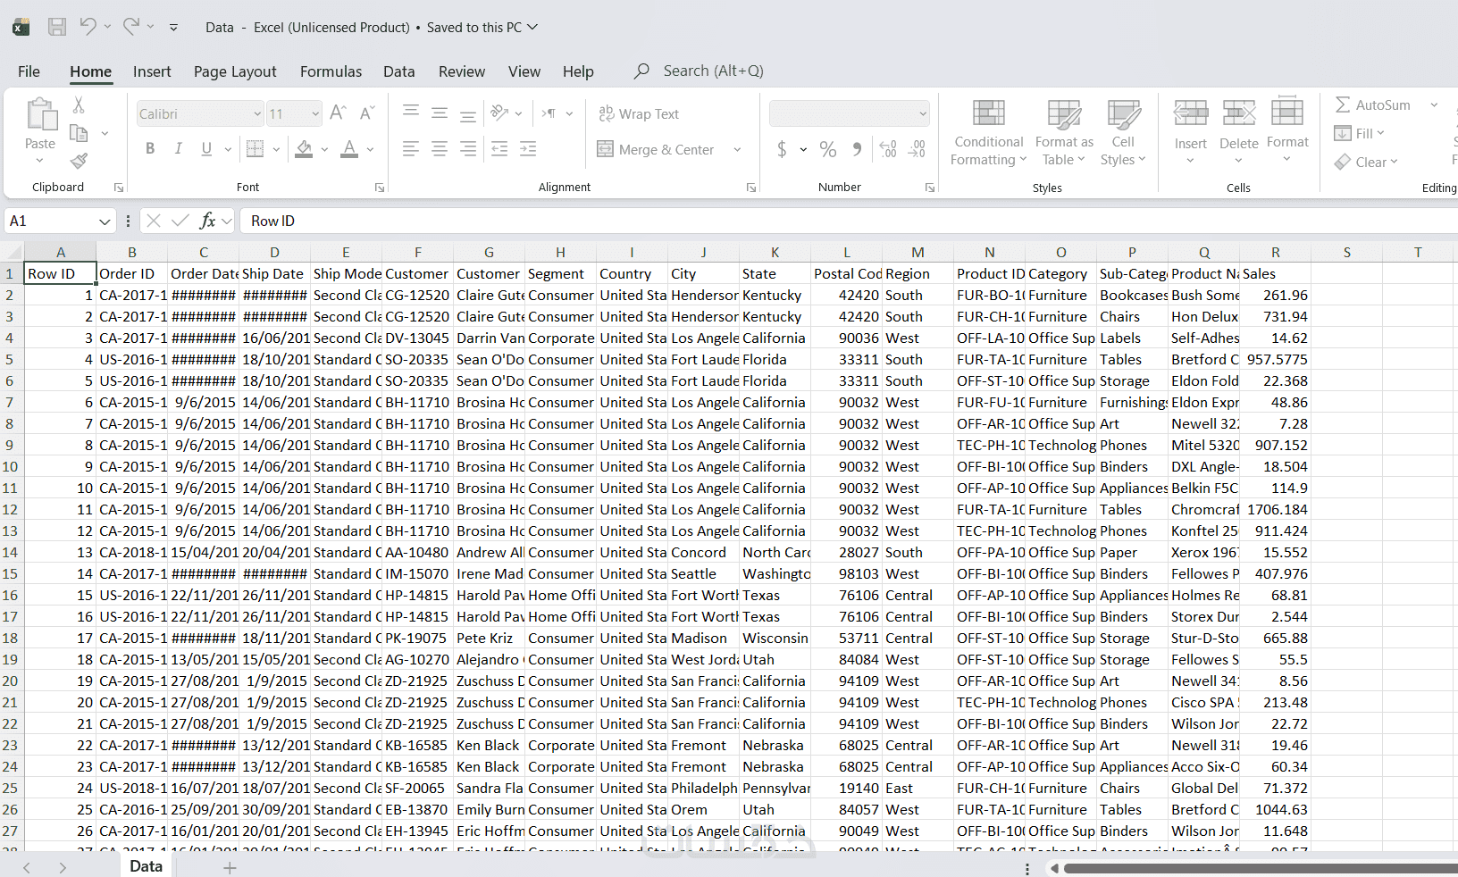This screenshot has height=877, width=1458.
Task: Click the Save icon in title bar
Action: pyautogui.click(x=57, y=27)
